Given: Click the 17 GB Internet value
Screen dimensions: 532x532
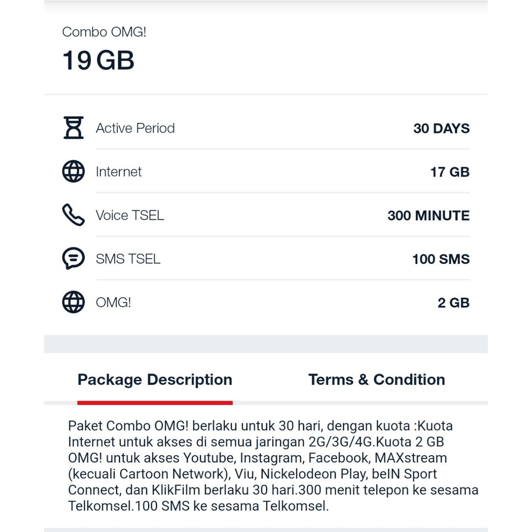Looking at the screenshot, I should click(450, 171).
